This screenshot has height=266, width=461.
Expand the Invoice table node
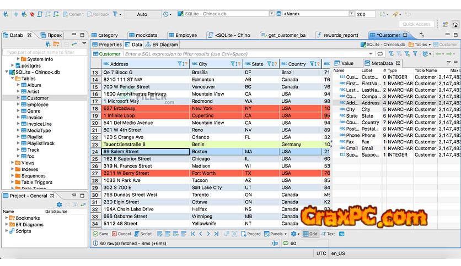tap(18, 117)
